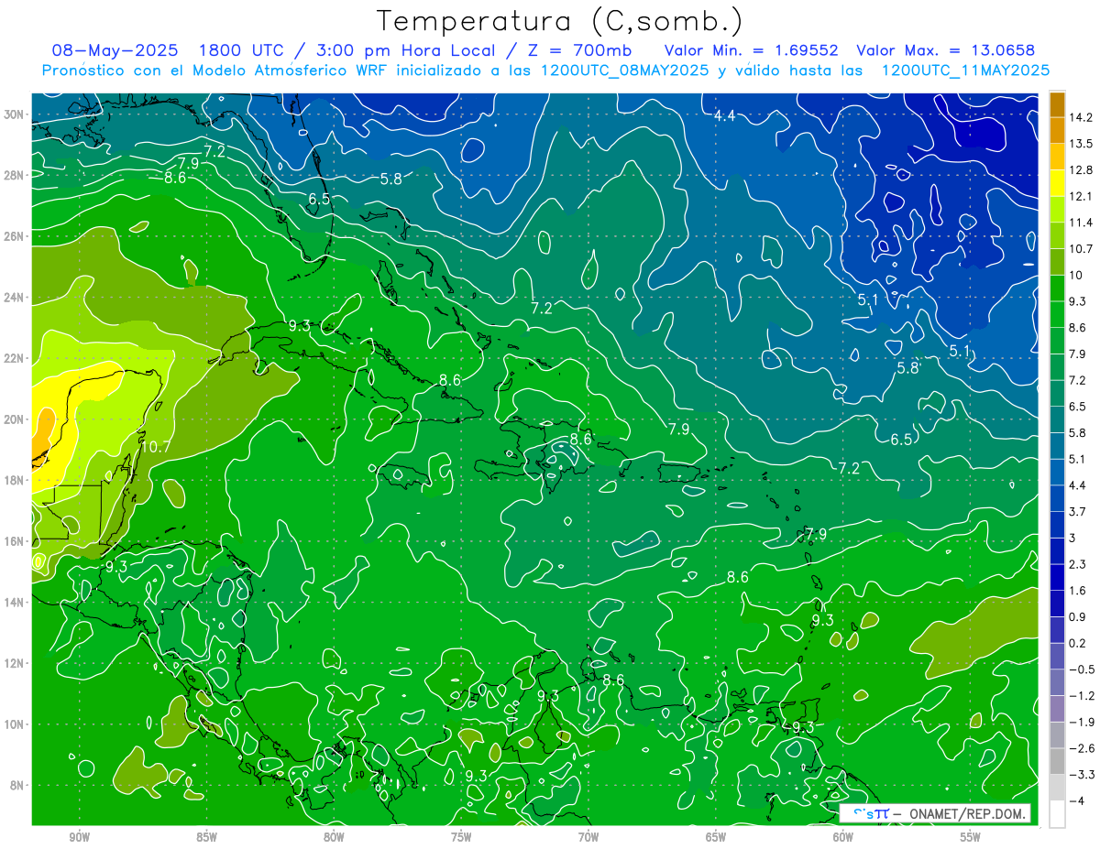The image size is (1100, 849).
Task: Click the 22N latitude axis label
Action: 14,358
